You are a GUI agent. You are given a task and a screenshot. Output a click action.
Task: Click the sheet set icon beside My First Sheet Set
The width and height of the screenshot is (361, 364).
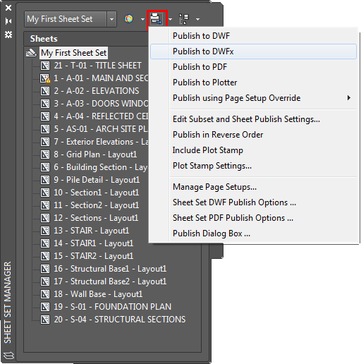click(x=32, y=53)
